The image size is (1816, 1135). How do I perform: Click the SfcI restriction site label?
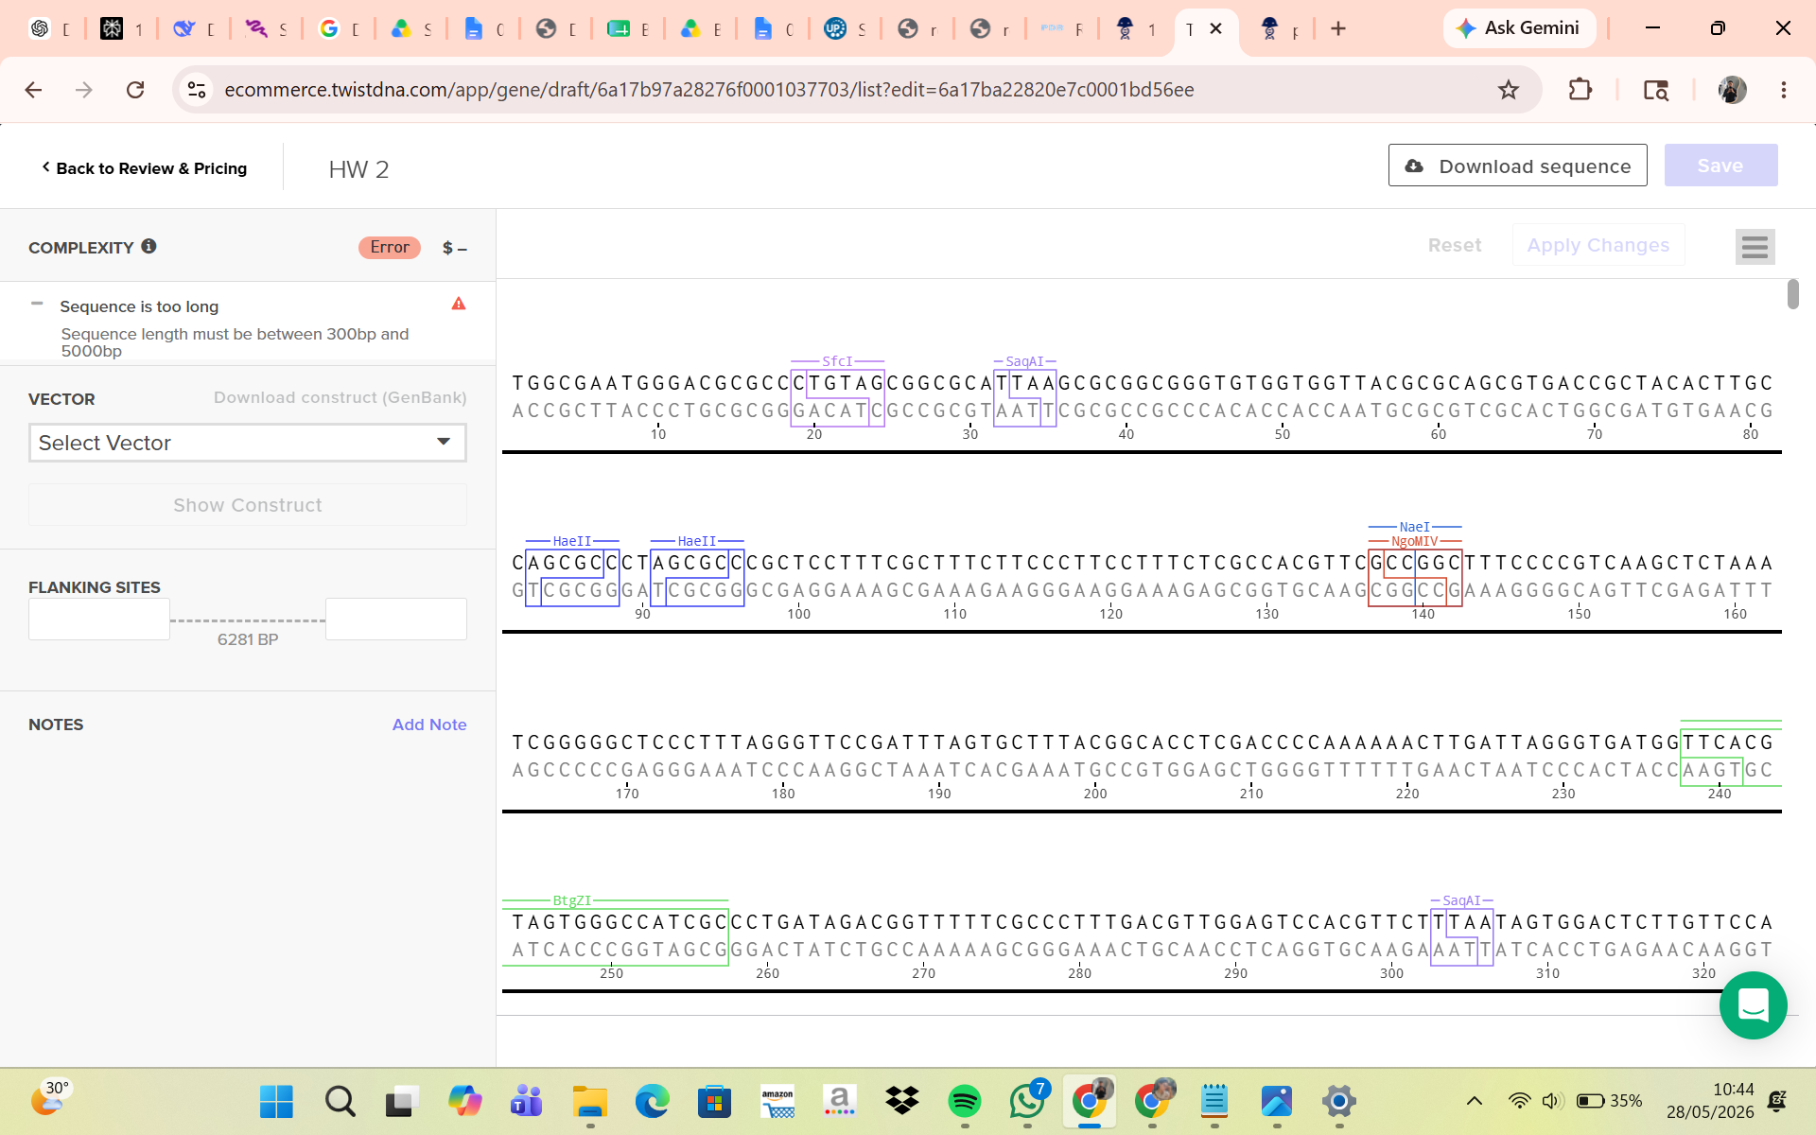coord(837,361)
